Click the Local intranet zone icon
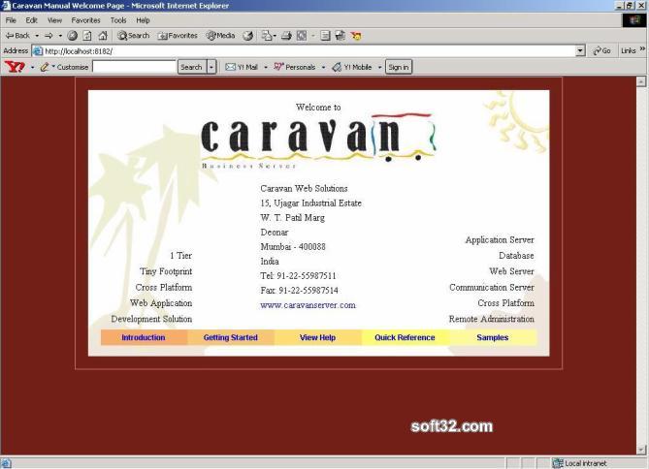The height and width of the screenshot is (469, 649). 558,463
